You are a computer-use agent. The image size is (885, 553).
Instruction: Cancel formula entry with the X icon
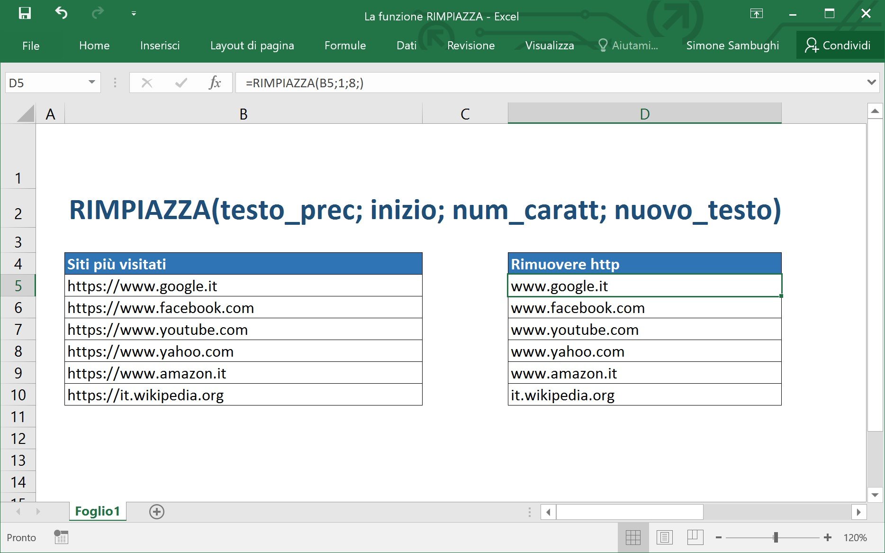pos(147,83)
